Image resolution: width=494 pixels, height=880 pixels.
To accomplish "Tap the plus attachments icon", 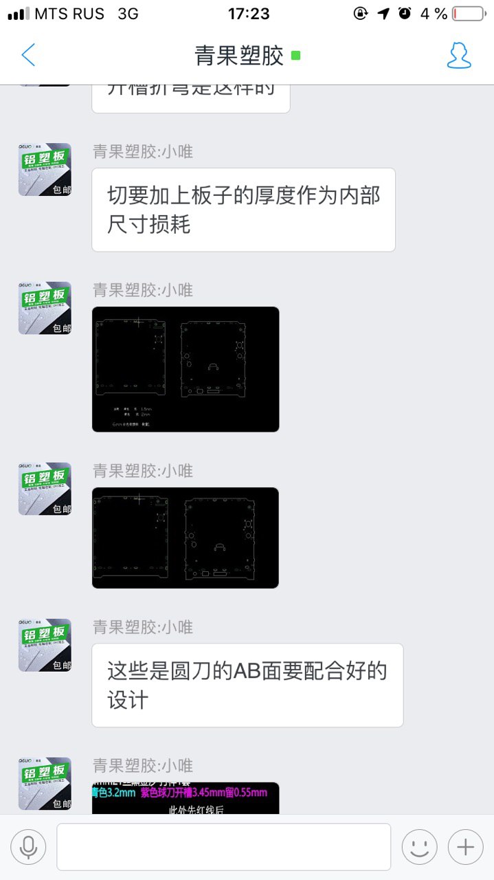I will pyautogui.click(x=465, y=847).
